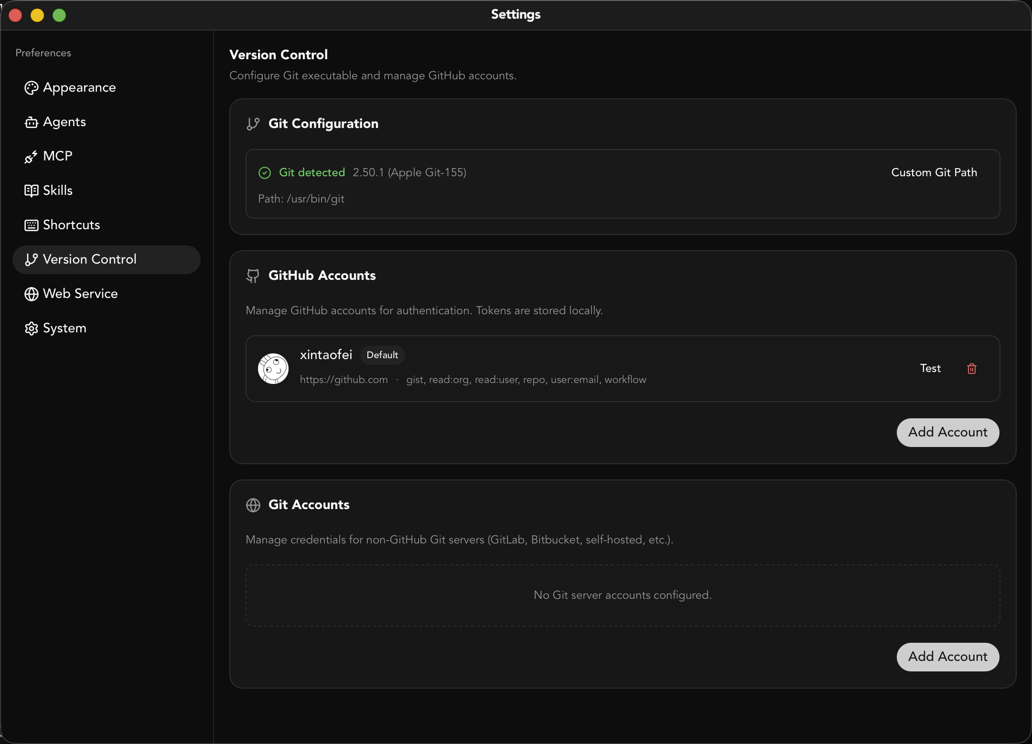Add Account under Git Accounts
The width and height of the screenshot is (1032, 744).
pyautogui.click(x=947, y=657)
